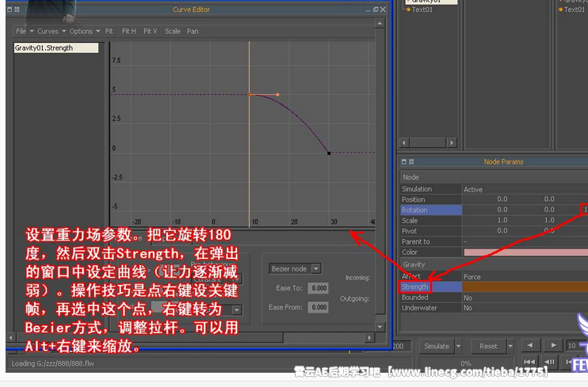Select Text01 in the left node list
588x387 pixels.
[422, 9]
